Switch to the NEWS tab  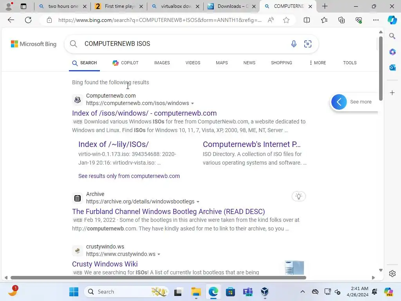coord(249,63)
